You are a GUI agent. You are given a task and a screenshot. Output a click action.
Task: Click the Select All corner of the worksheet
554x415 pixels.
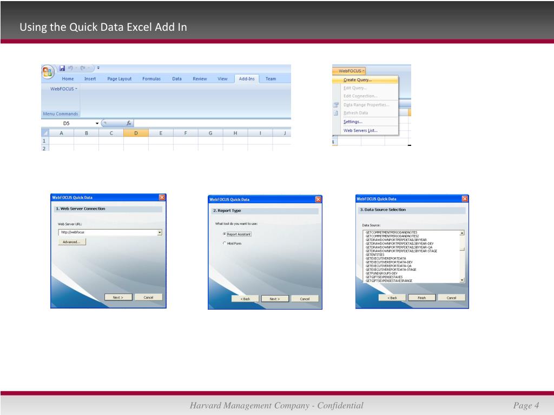pyautogui.click(x=45, y=133)
